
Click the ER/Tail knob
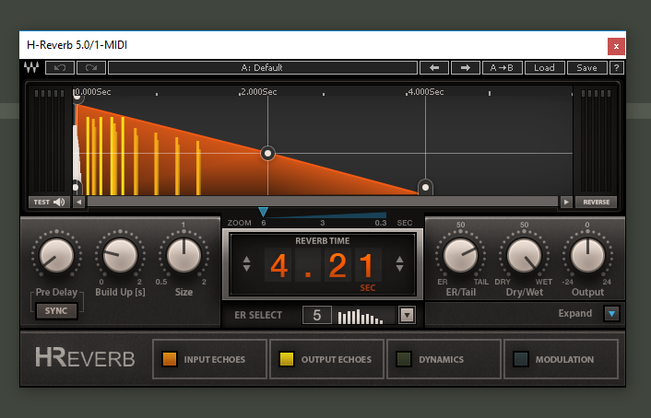pyautogui.click(x=460, y=255)
